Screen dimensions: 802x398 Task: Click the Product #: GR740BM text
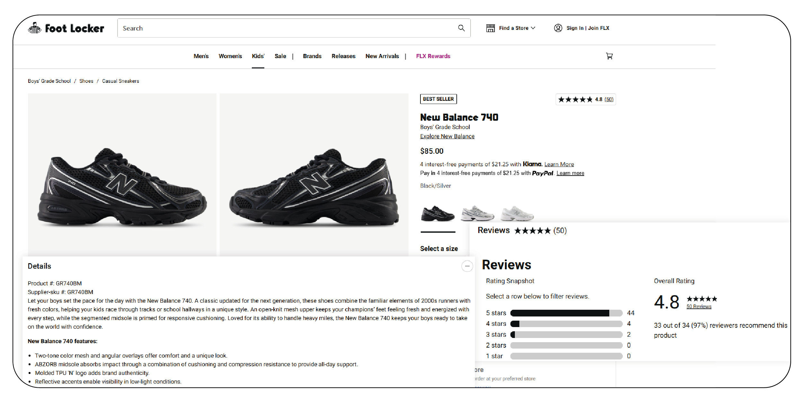[x=55, y=283]
